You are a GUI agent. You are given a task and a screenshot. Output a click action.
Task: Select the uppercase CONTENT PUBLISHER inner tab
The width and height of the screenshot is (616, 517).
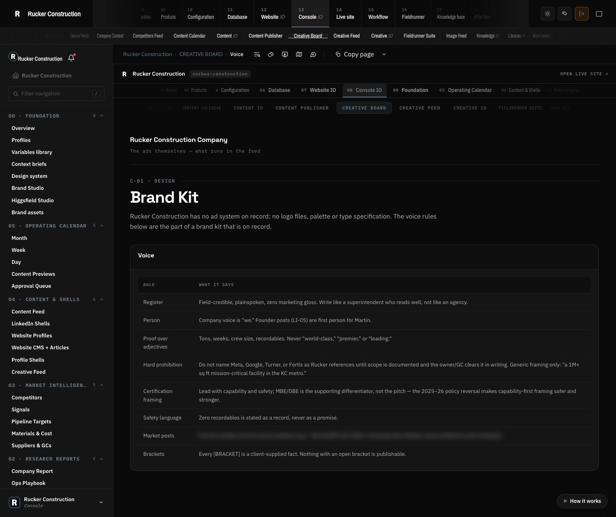(302, 108)
